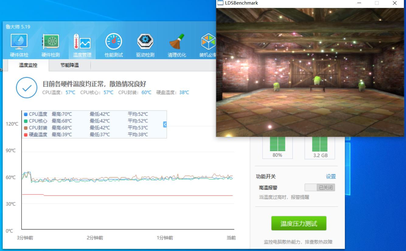Click the red 硬盘温度 legend color square
The height and width of the screenshot is (251, 406).
26,135
